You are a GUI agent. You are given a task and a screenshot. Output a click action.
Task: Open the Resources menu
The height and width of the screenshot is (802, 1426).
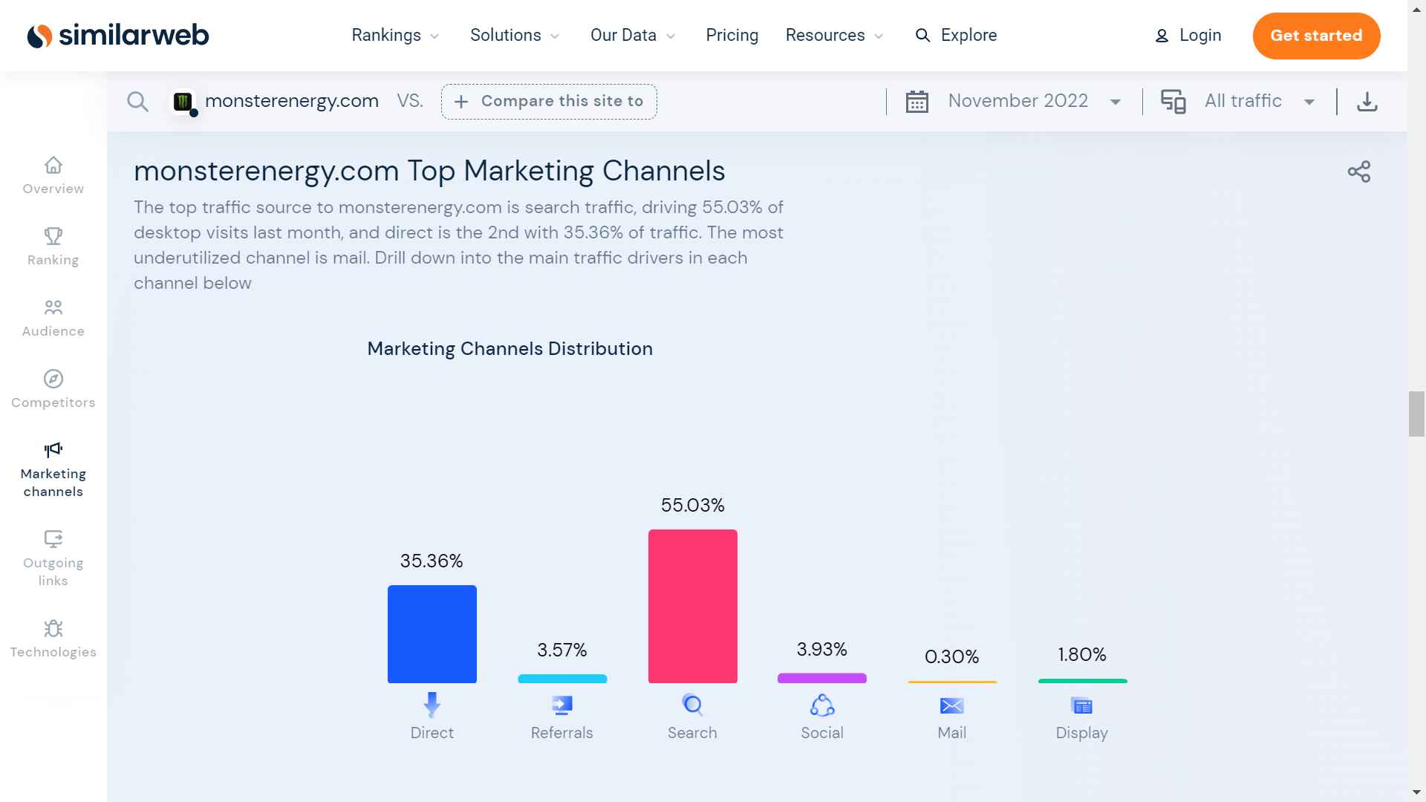click(x=833, y=35)
